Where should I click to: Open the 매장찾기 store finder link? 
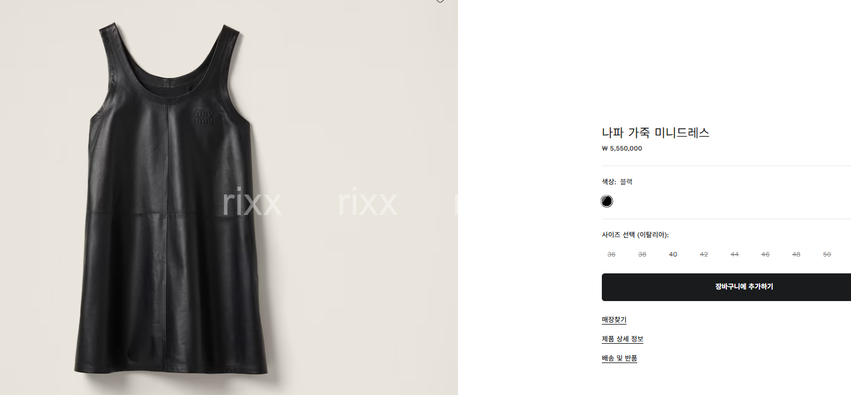(614, 320)
